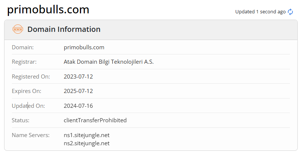Image resolution: width=300 pixels, height=153 pixels.
Task: Click the registered date 2023-07-12
Action: [x=78, y=77]
